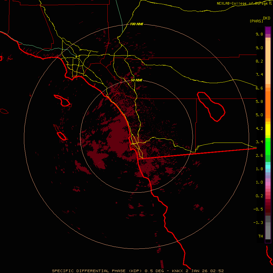
Task: Click the KNKX radar station identifier
Action: coord(177,271)
